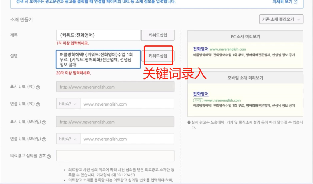Click the 설명 description text area
This screenshot has height=184, width=313.
coord(98,59)
